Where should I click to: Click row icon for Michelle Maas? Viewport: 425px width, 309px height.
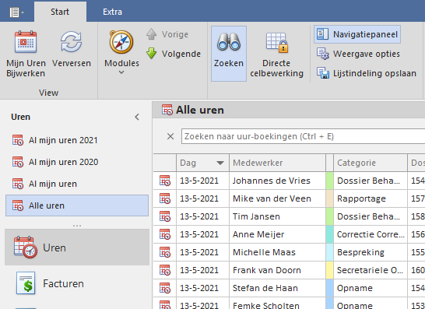click(165, 252)
